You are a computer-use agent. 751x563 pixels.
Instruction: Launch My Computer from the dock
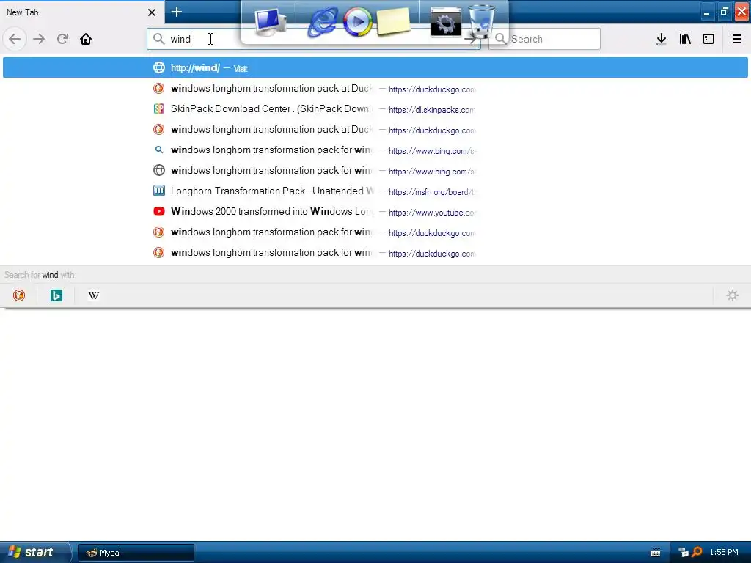270,21
